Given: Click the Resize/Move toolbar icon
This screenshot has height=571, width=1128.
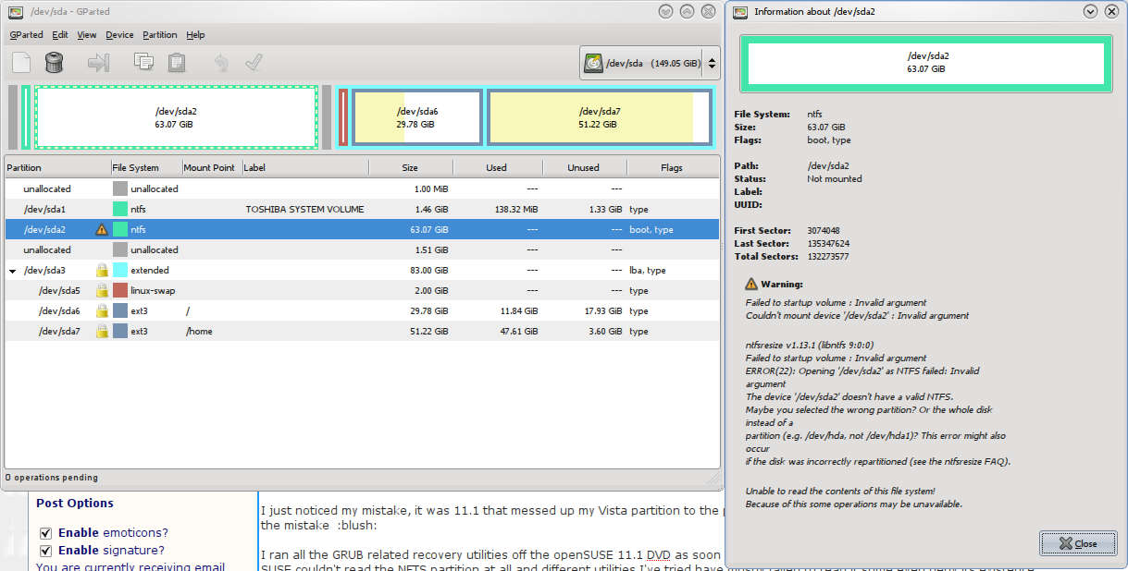Looking at the screenshot, I should click(x=98, y=63).
